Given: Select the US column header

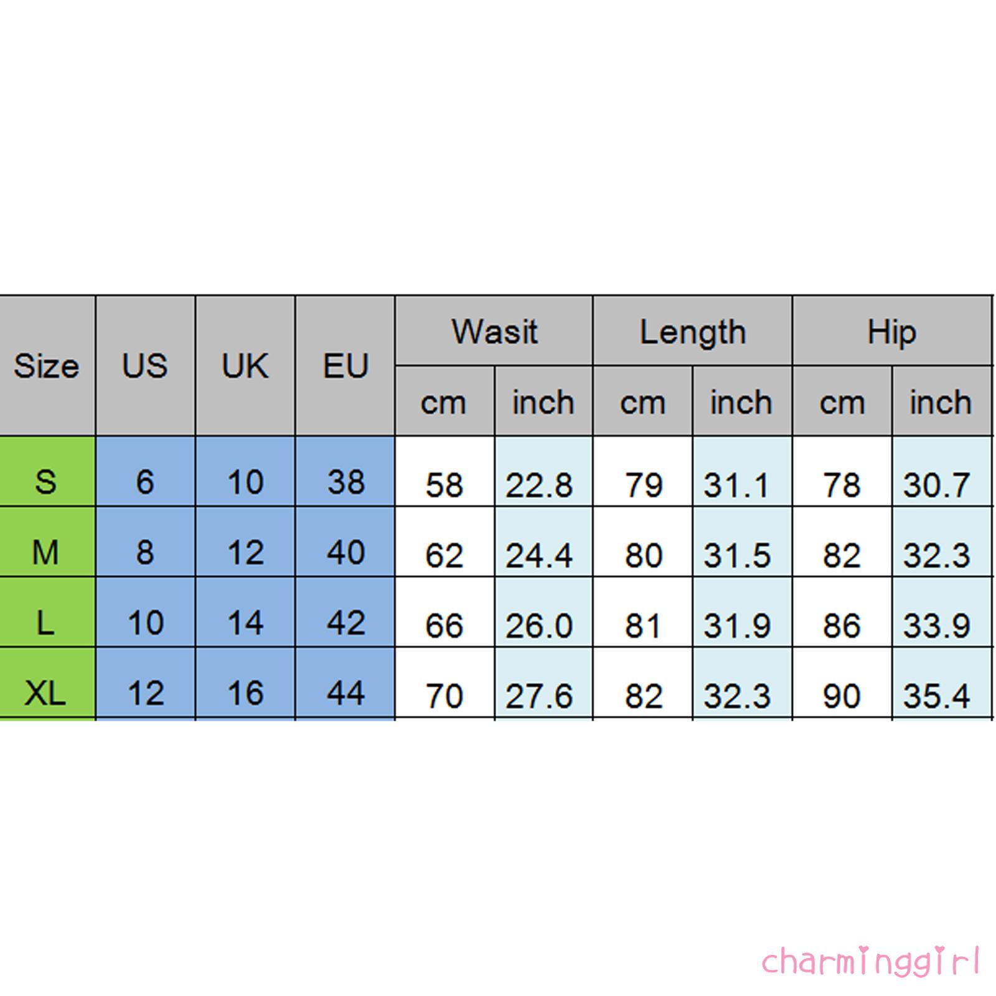Looking at the screenshot, I should [x=145, y=366].
